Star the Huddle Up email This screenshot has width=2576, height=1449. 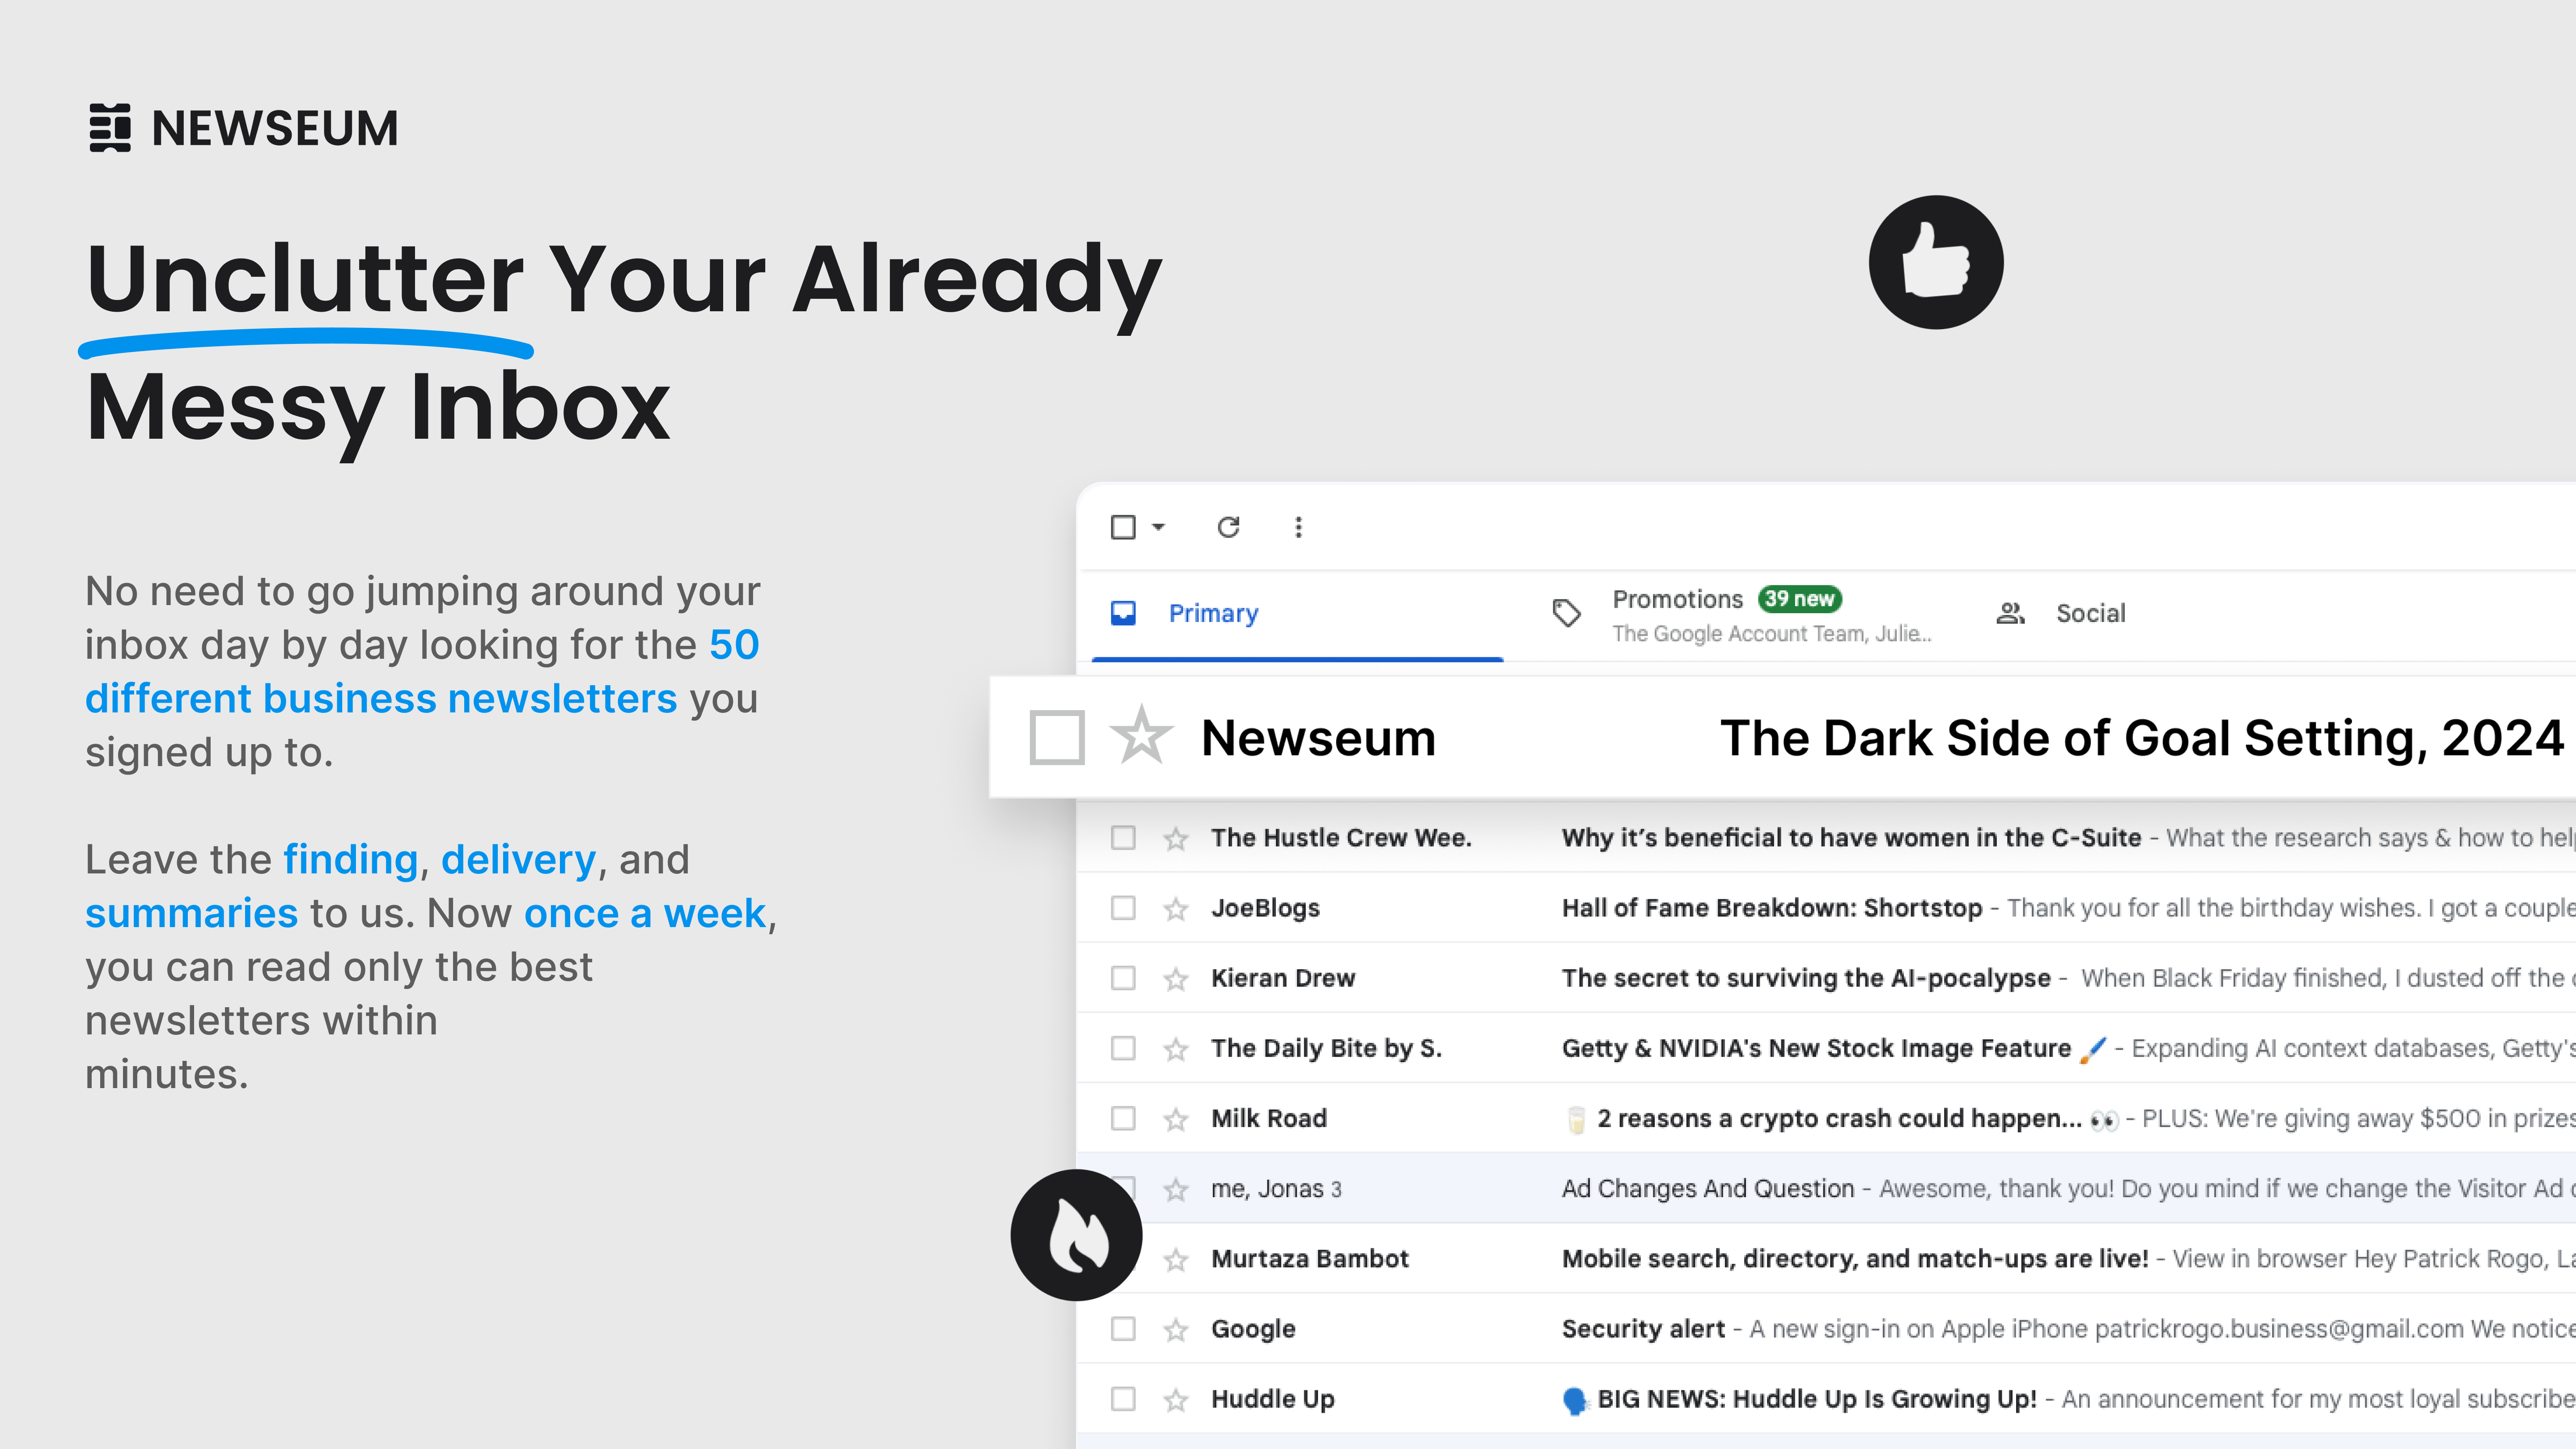coord(1176,1399)
